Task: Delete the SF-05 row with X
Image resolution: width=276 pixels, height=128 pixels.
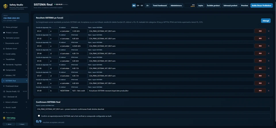Action: click(x=269, y=61)
